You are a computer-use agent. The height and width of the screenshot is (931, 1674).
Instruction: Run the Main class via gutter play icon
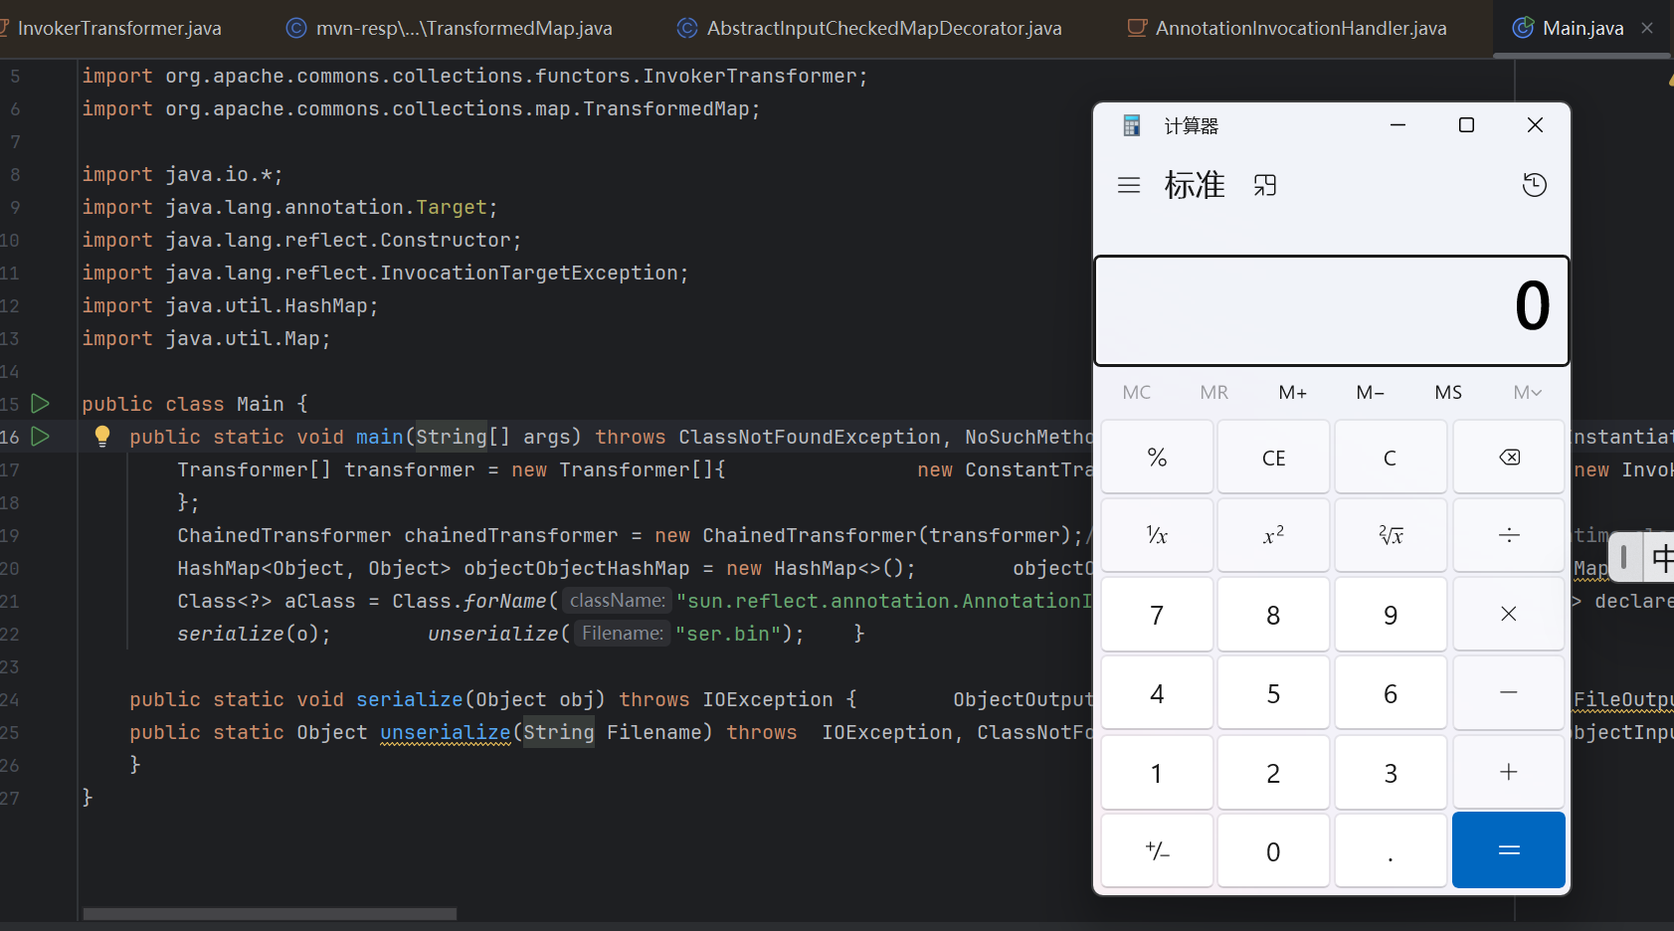pyautogui.click(x=40, y=404)
